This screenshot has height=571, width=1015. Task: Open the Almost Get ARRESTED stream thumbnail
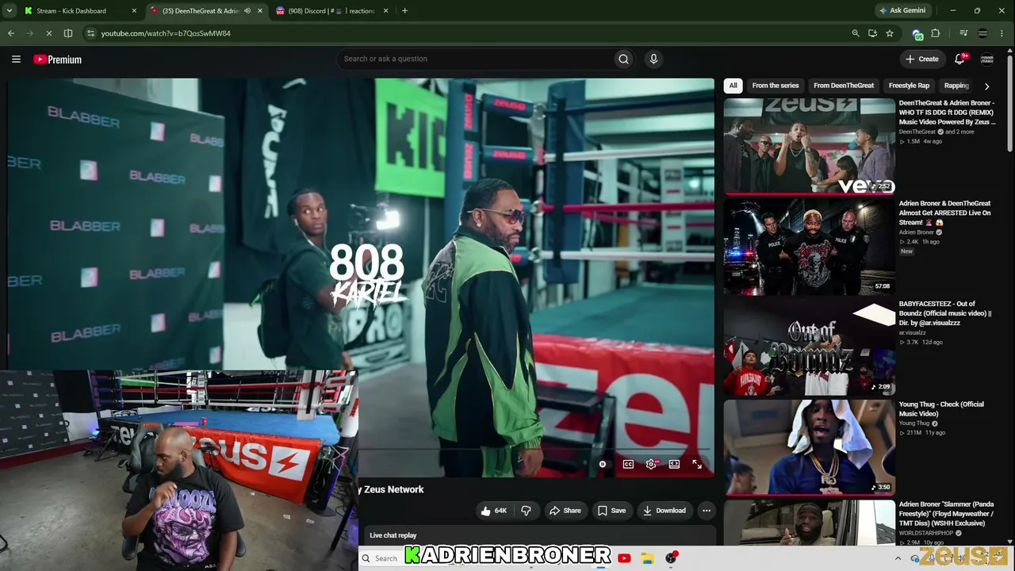click(809, 247)
